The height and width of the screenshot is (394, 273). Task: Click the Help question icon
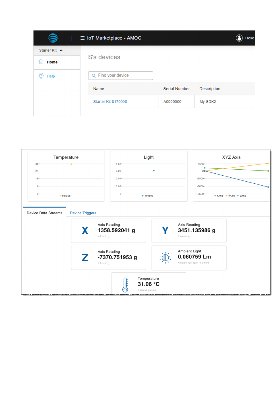(41, 76)
